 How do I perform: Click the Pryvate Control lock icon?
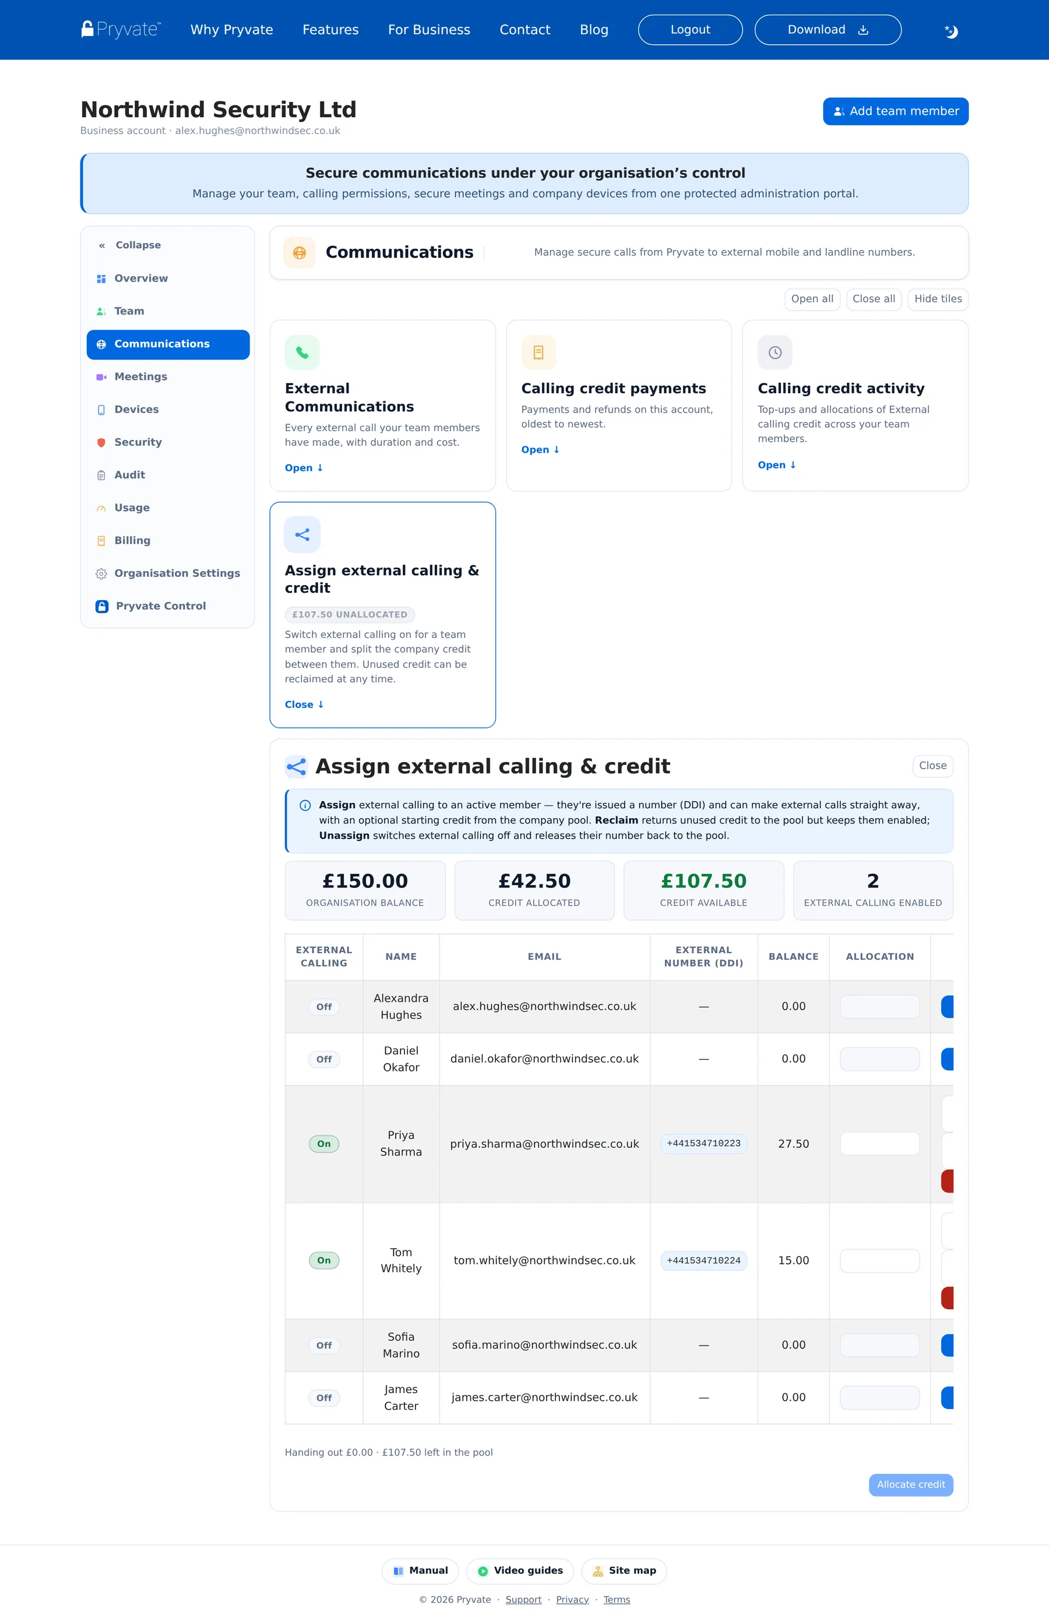(x=101, y=606)
